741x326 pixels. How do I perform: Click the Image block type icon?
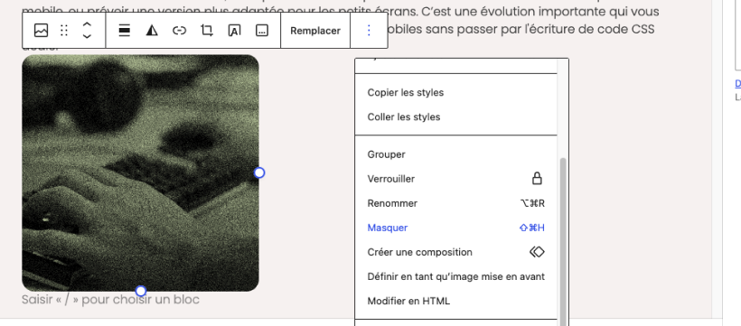tap(41, 31)
